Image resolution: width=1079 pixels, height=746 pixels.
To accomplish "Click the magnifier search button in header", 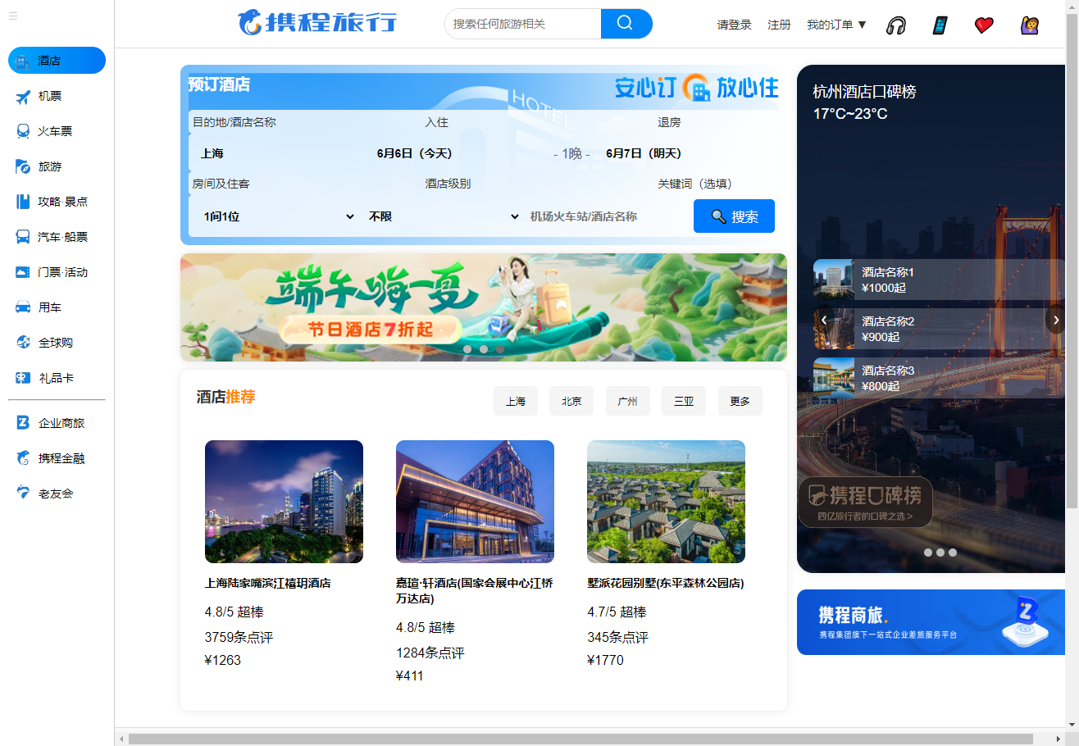I will click(x=626, y=24).
